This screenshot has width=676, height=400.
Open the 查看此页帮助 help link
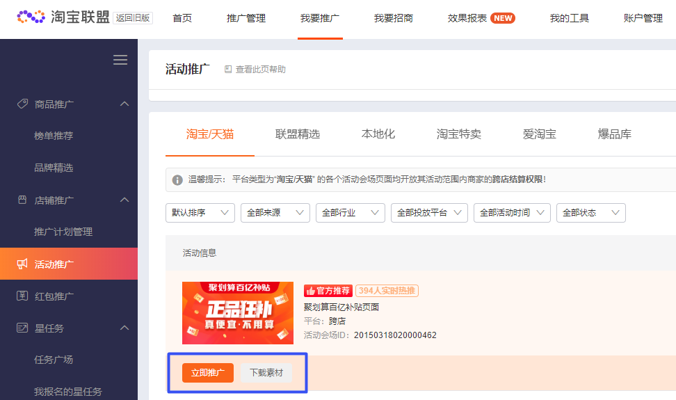255,70
